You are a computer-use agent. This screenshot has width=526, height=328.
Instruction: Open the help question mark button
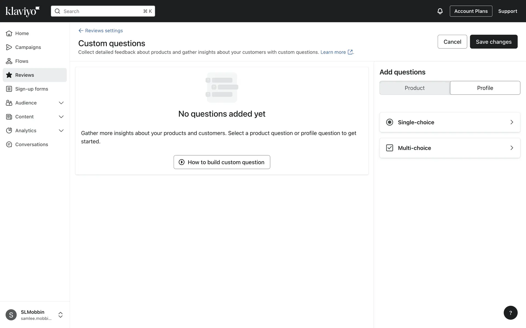[x=510, y=313]
